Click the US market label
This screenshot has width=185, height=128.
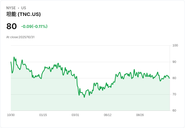point(24,8)
